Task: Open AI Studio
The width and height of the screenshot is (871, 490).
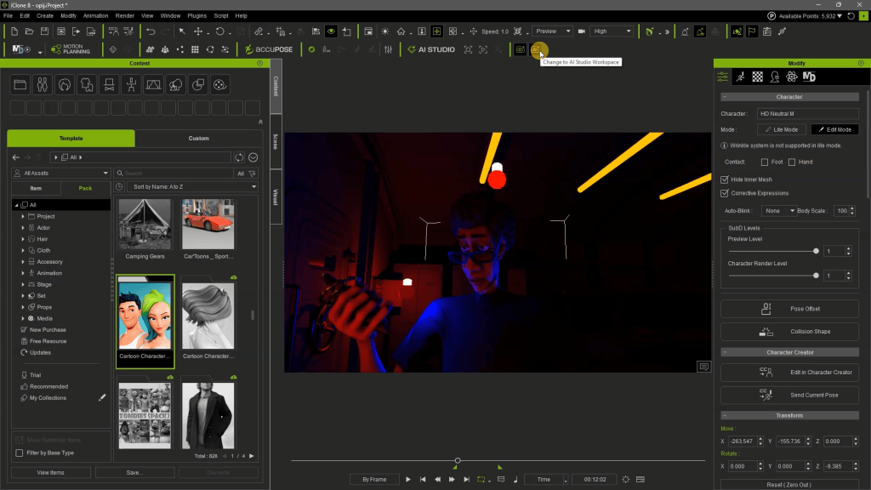Action: point(431,49)
